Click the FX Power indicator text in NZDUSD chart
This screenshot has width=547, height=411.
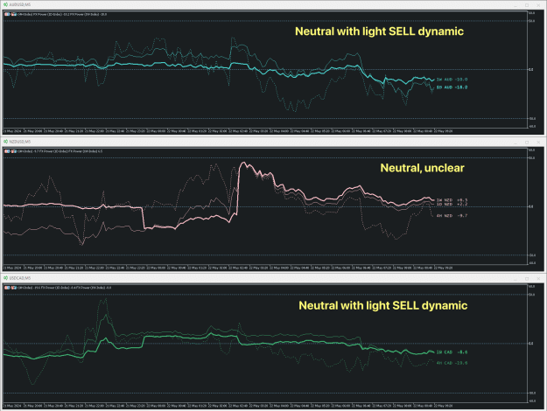click(x=60, y=151)
